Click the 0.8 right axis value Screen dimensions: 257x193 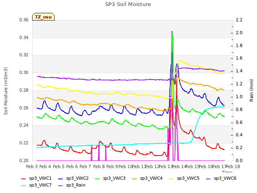239,109
